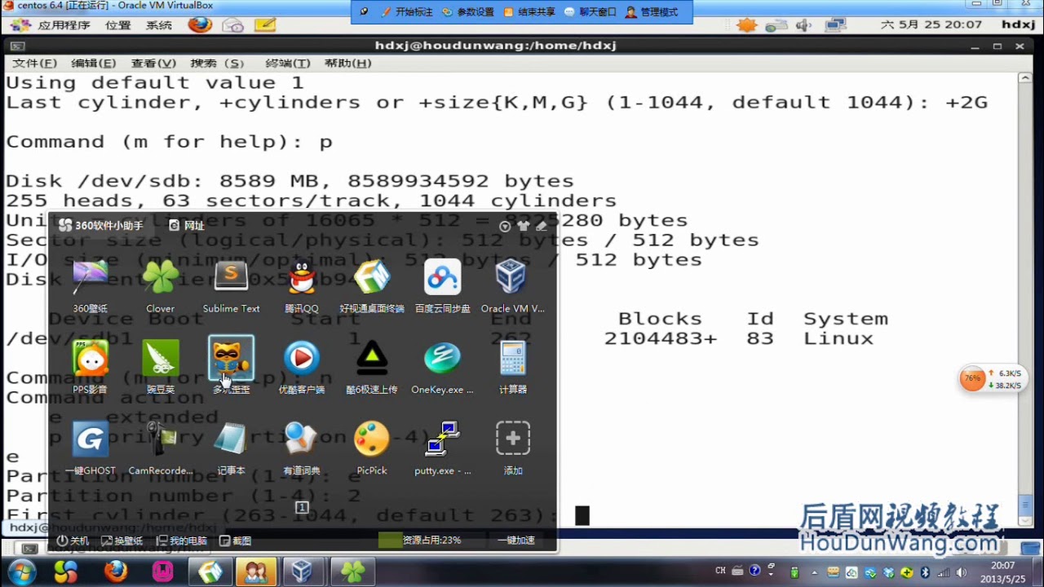Open 系统 menu in CentOS panel
Viewport: 1044px width, 587px height.
click(159, 25)
